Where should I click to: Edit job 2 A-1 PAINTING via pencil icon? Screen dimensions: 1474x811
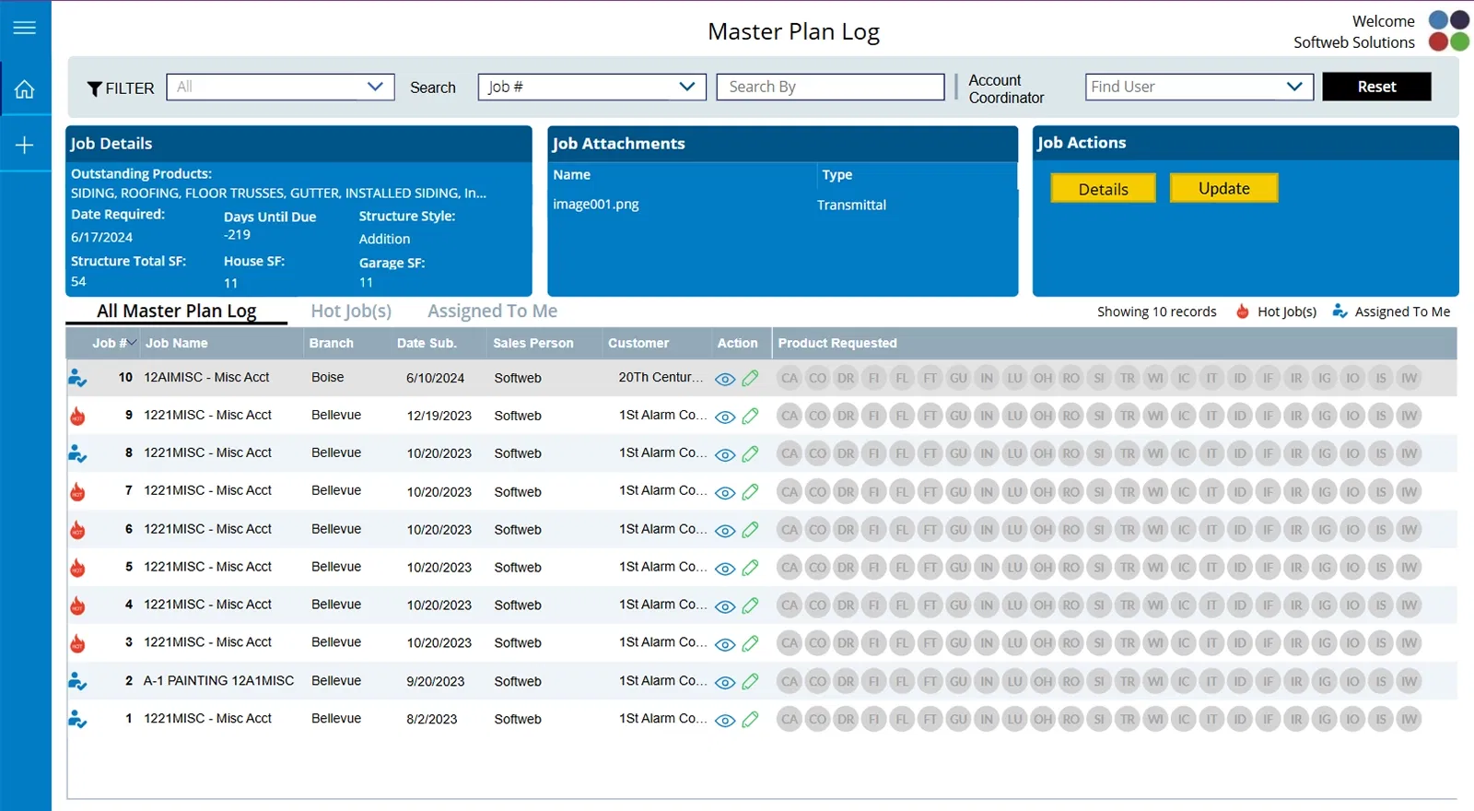click(x=750, y=681)
